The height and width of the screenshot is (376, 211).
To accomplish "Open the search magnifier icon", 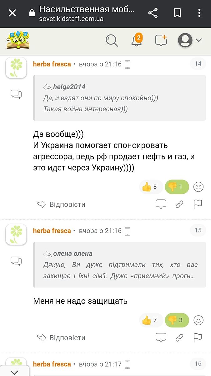I will click(112, 40).
